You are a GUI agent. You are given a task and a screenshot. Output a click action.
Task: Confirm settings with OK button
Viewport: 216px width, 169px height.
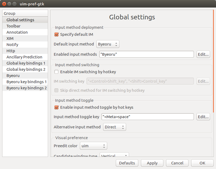coord(202,163)
